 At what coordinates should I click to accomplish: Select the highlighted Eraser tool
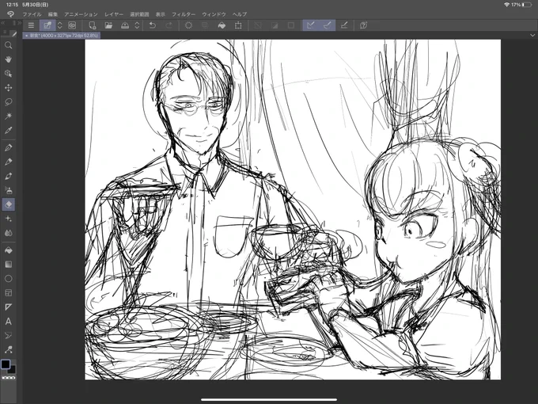click(x=8, y=204)
